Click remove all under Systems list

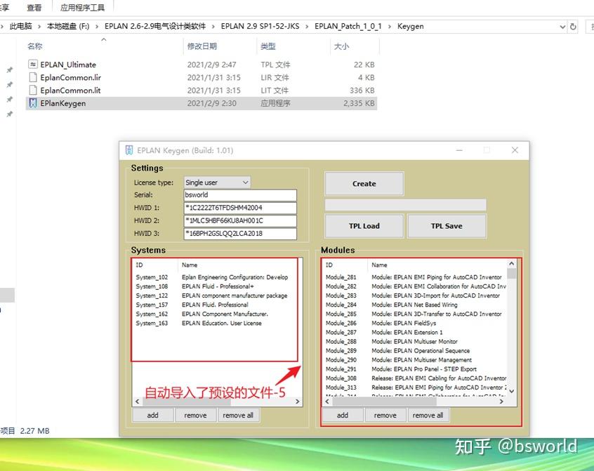pos(238,416)
